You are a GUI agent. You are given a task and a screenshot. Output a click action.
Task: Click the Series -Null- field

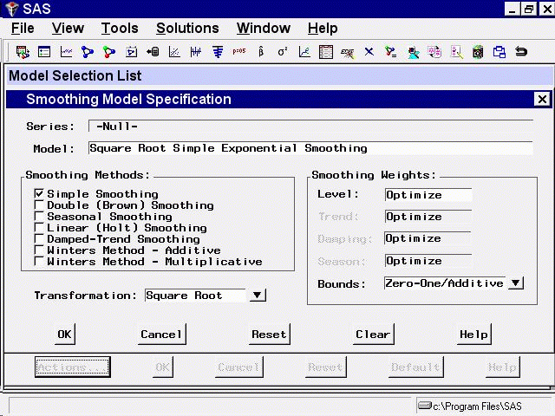pyautogui.click(x=310, y=126)
